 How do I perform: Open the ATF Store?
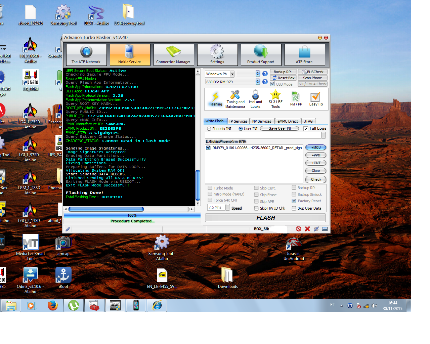(x=305, y=55)
